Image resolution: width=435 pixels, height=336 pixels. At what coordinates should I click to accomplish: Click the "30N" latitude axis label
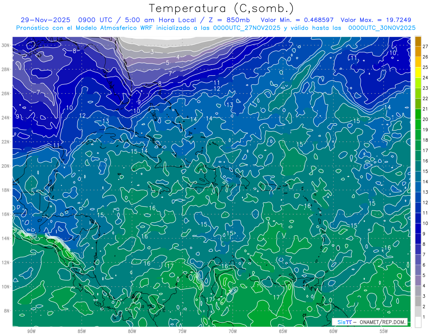[5, 45]
